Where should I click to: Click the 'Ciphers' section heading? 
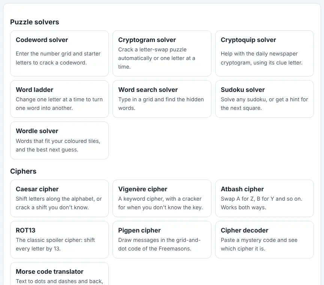click(x=23, y=171)
